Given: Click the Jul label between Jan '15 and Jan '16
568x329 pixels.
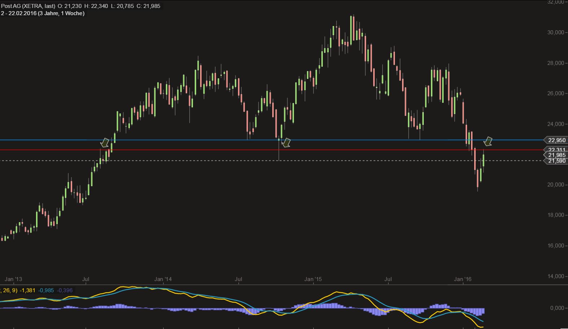Looking at the screenshot, I should point(388,279).
